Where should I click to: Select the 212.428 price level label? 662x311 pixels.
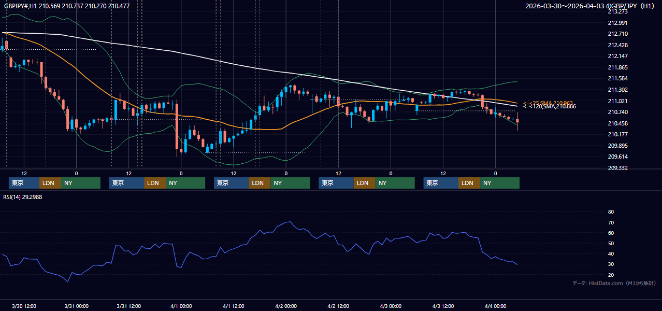pyautogui.click(x=617, y=45)
